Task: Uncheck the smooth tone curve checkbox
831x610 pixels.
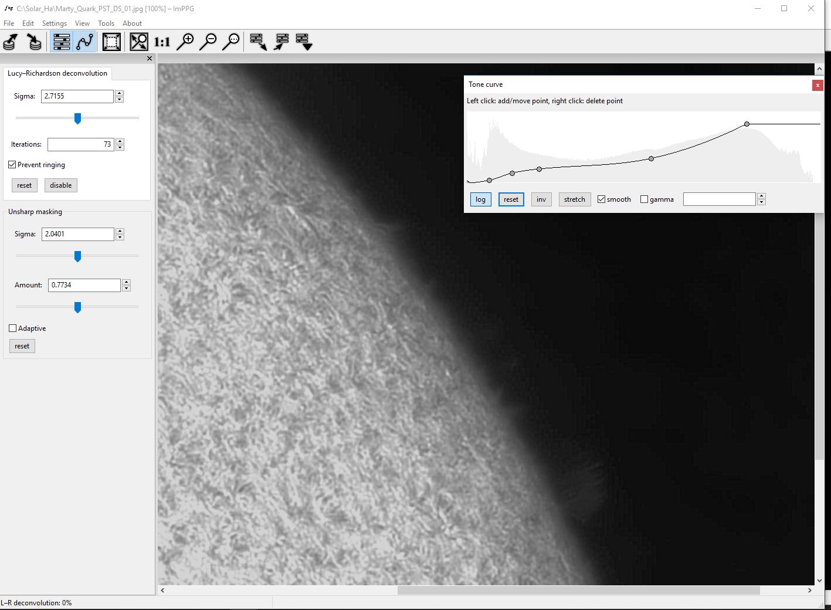Action: point(601,199)
